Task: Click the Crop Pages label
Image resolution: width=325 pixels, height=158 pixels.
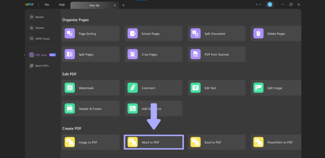Action: (x=149, y=55)
